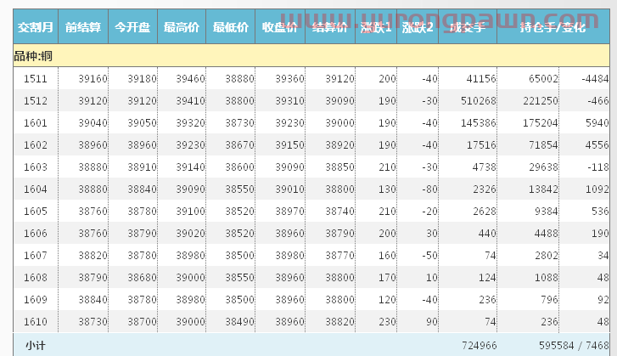Select the 1512 delivery month cell
This screenshot has height=356, width=617.
[x=36, y=101]
